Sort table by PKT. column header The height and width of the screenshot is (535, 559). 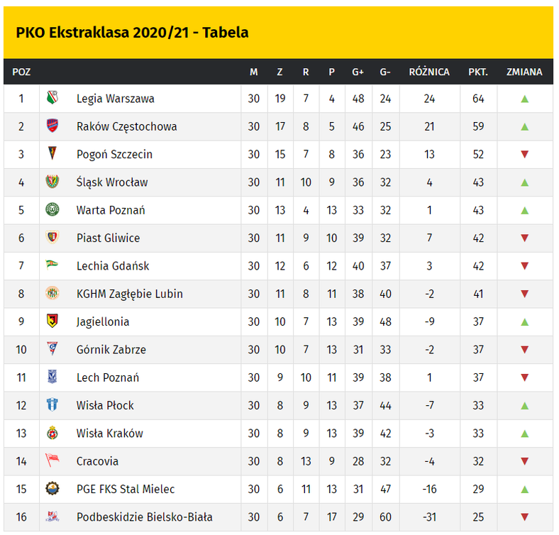point(477,72)
